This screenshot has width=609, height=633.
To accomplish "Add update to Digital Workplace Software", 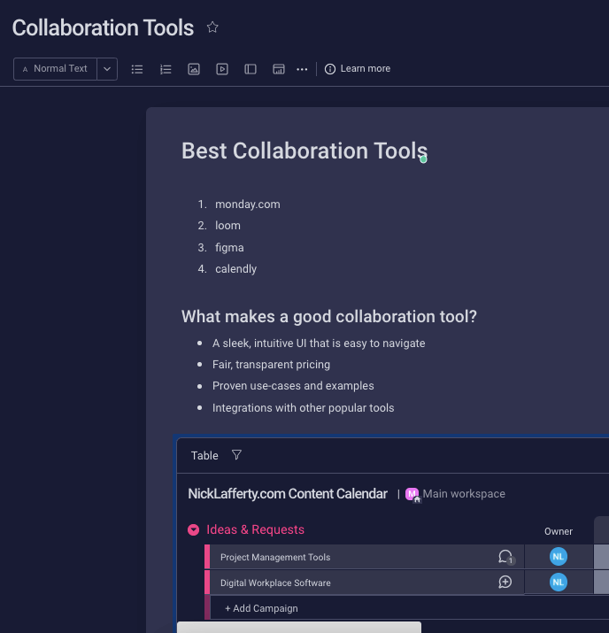I will [x=505, y=583].
